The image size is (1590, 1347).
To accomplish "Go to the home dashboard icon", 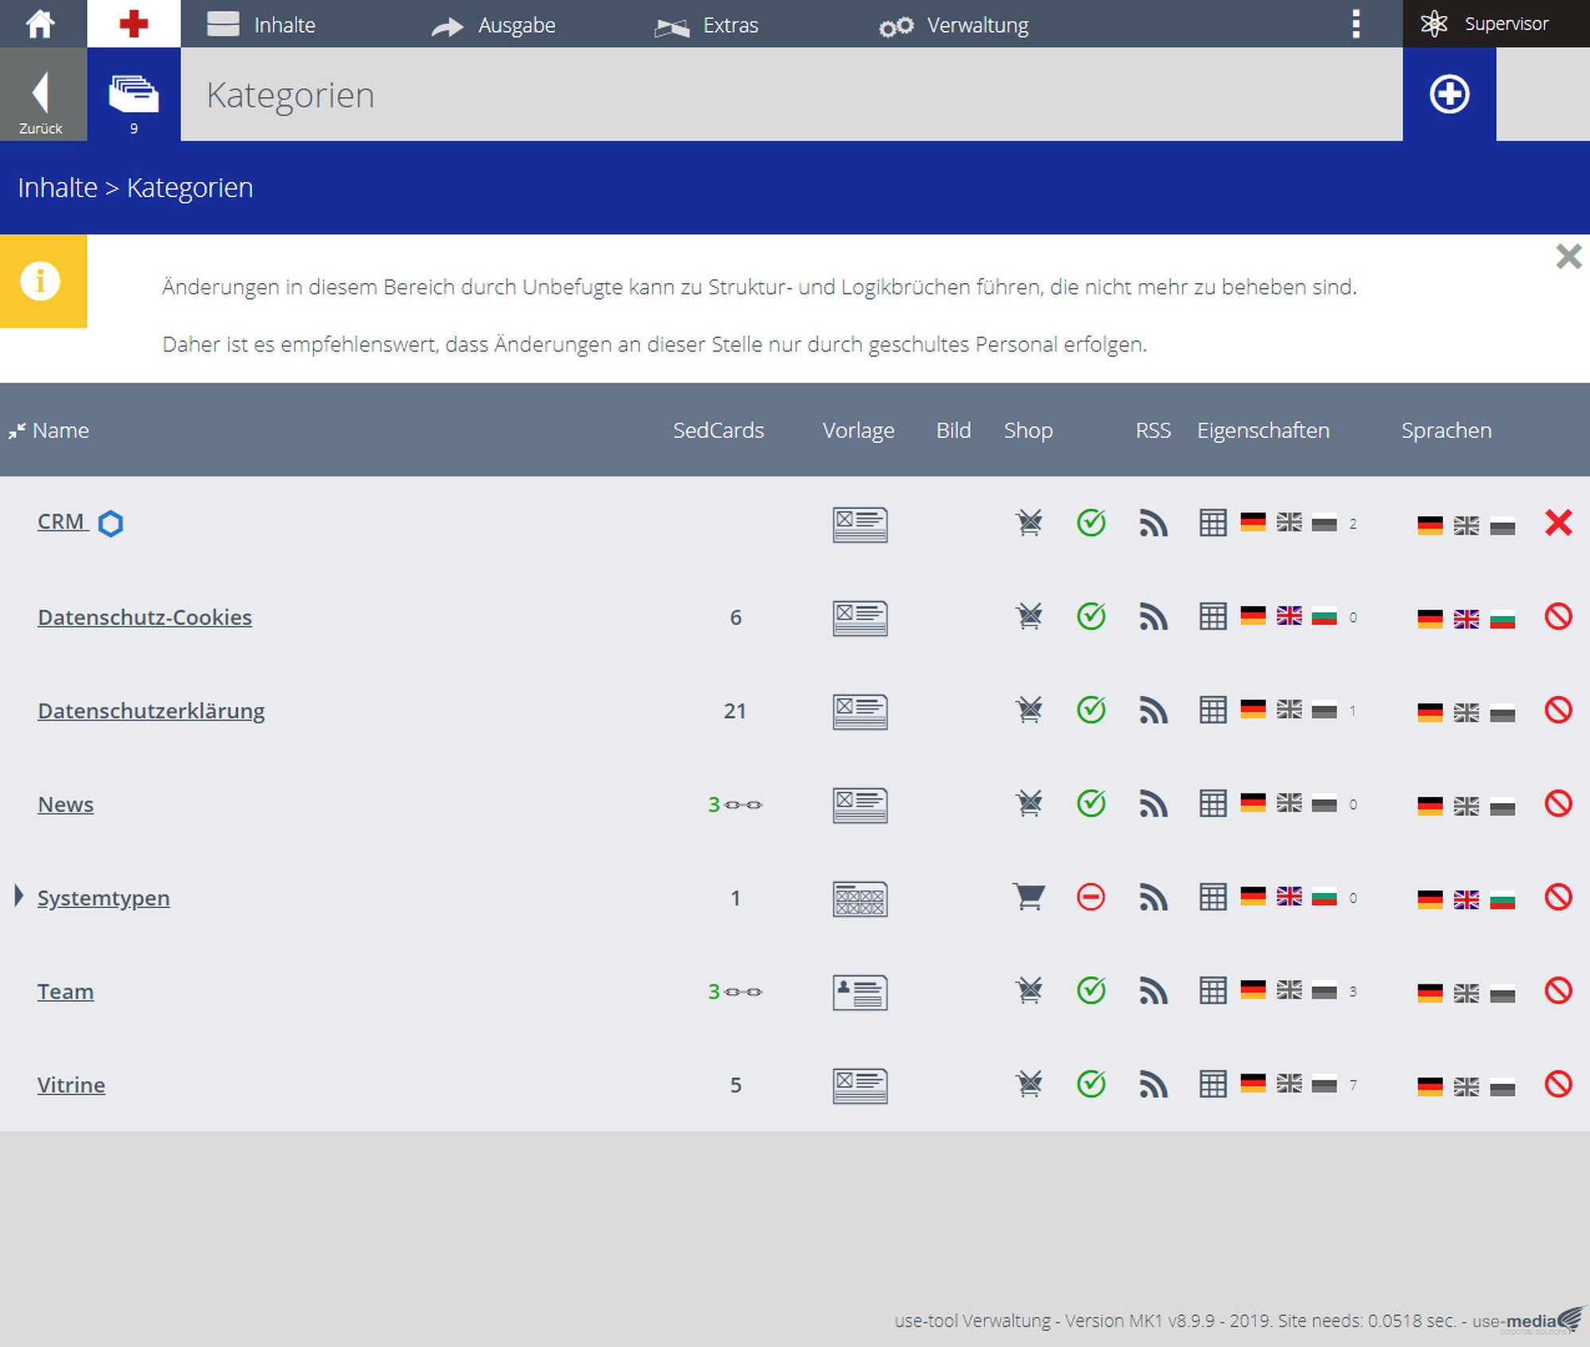I will point(41,24).
